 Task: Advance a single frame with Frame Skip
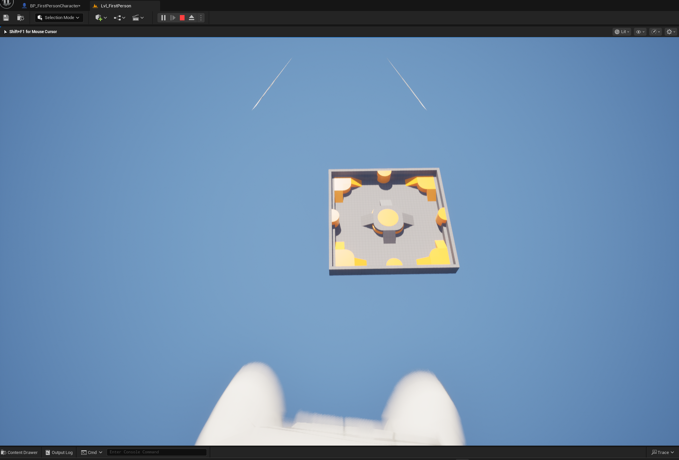click(x=173, y=18)
